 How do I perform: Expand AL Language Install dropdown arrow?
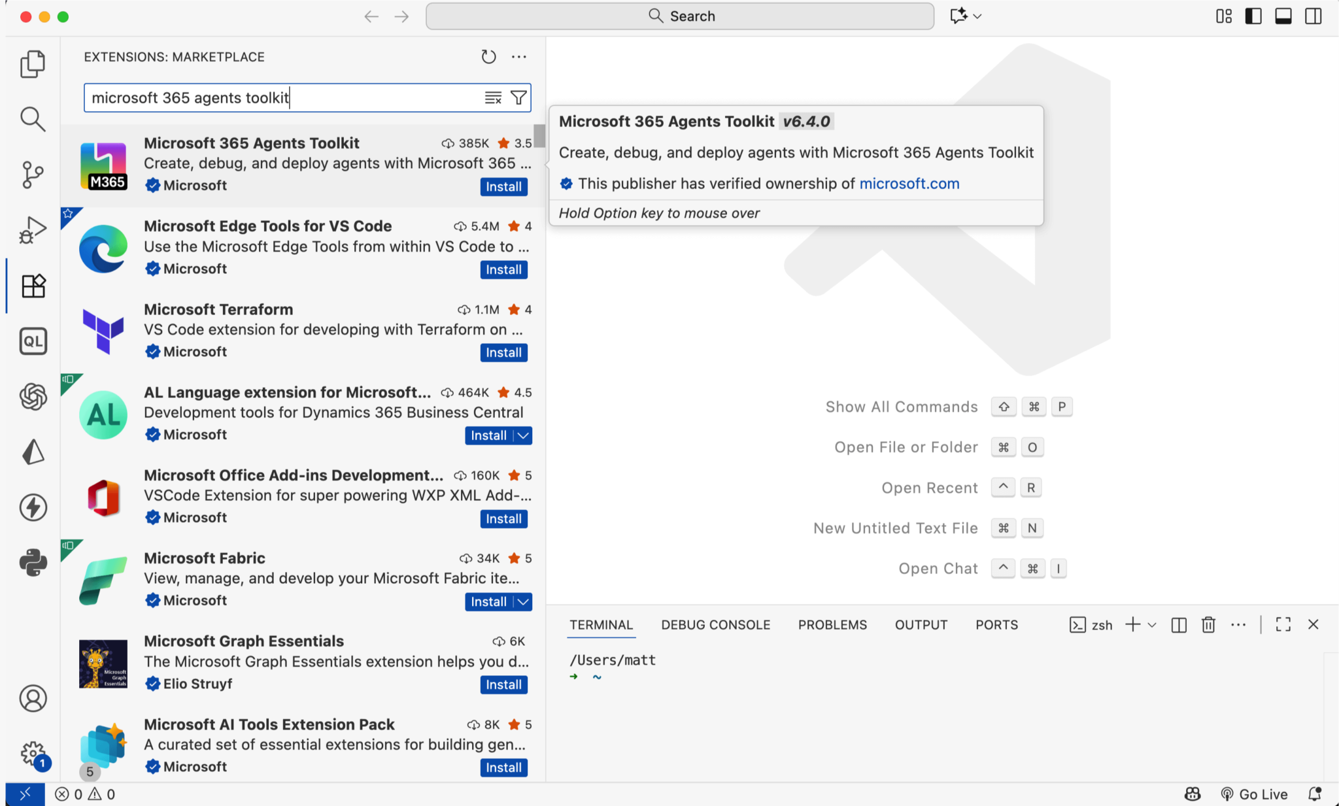pyautogui.click(x=523, y=435)
